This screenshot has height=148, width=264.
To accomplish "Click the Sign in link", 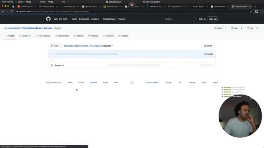I will point(202,19).
